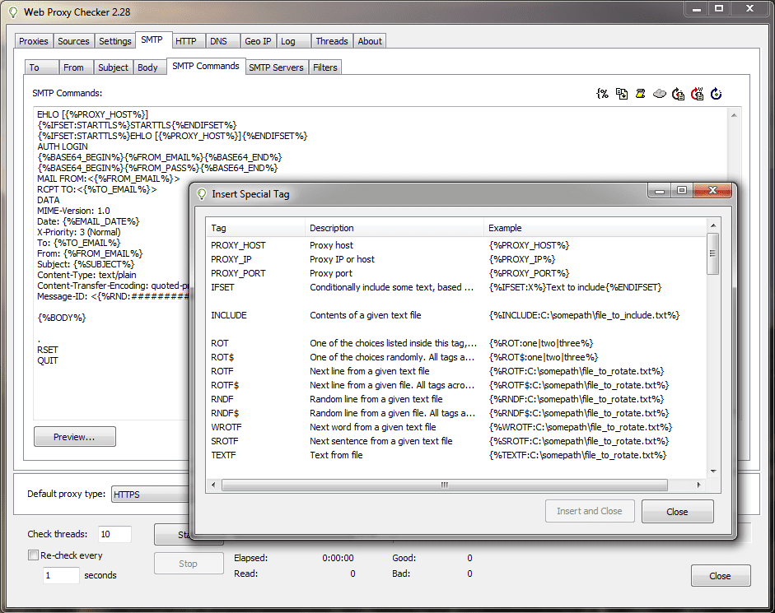The width and height of the screenshot is (775, 613).
Task: Click the Insert and Close button
Action: coord(590,511)
